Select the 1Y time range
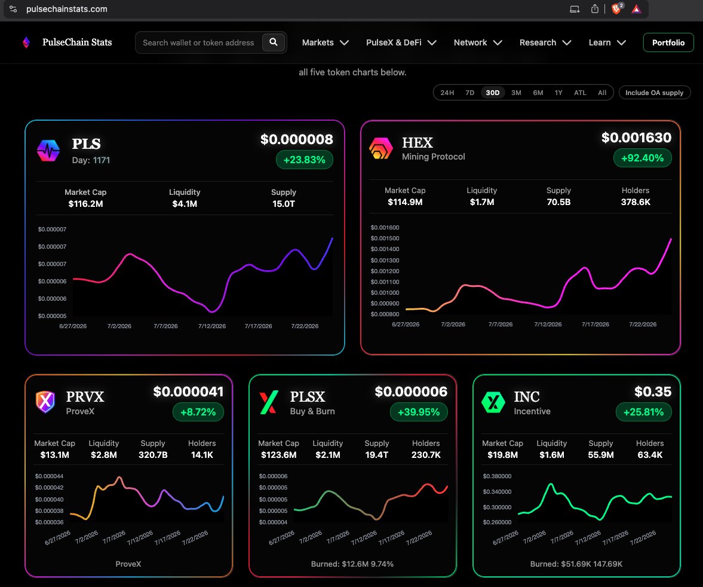Screen dimensions: 703x587 [558, 93]
